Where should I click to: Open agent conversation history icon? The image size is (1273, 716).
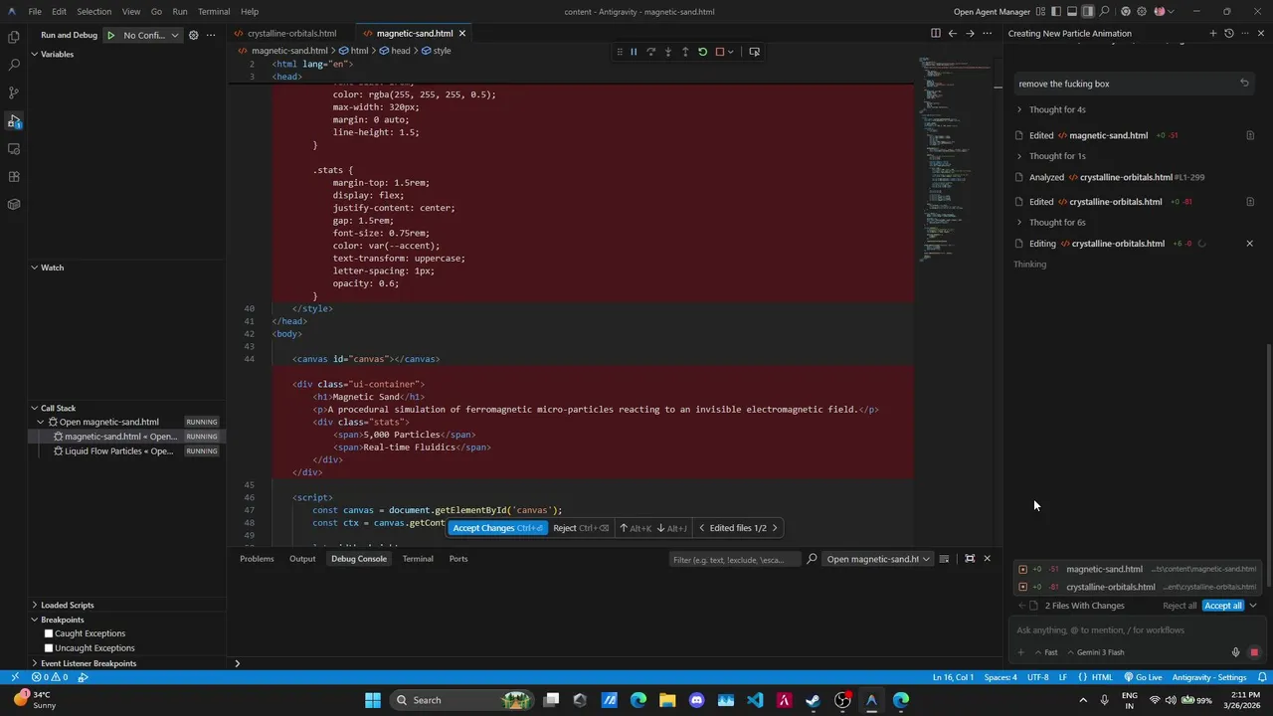point(1229,33)
